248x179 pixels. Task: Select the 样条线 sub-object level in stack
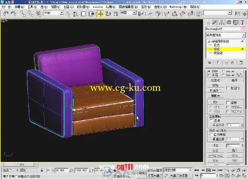tap(218, 53)
